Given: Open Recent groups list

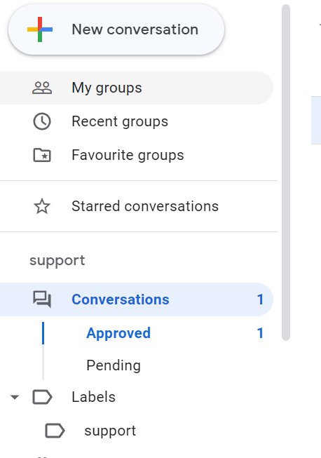Looking at the screenshot, I should [136, 121].
